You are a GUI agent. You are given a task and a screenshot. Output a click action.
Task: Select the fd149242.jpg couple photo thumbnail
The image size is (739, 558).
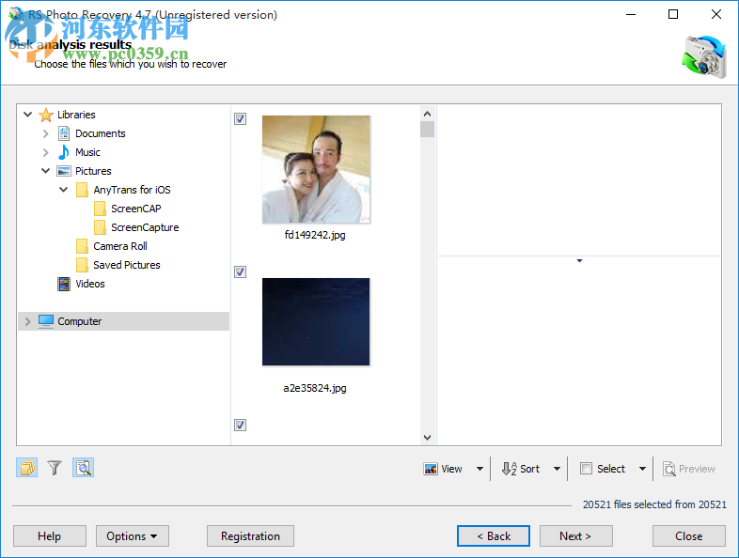click(316, 169)
